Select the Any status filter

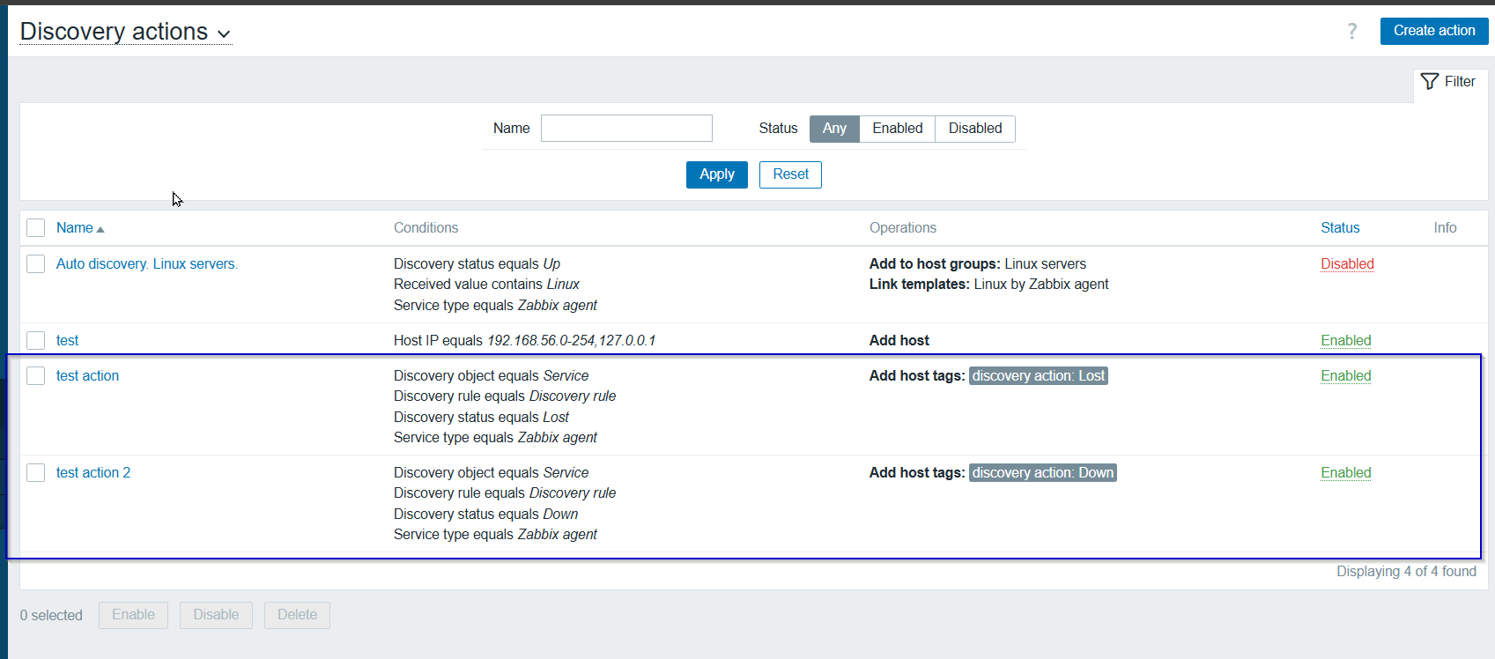833,129
